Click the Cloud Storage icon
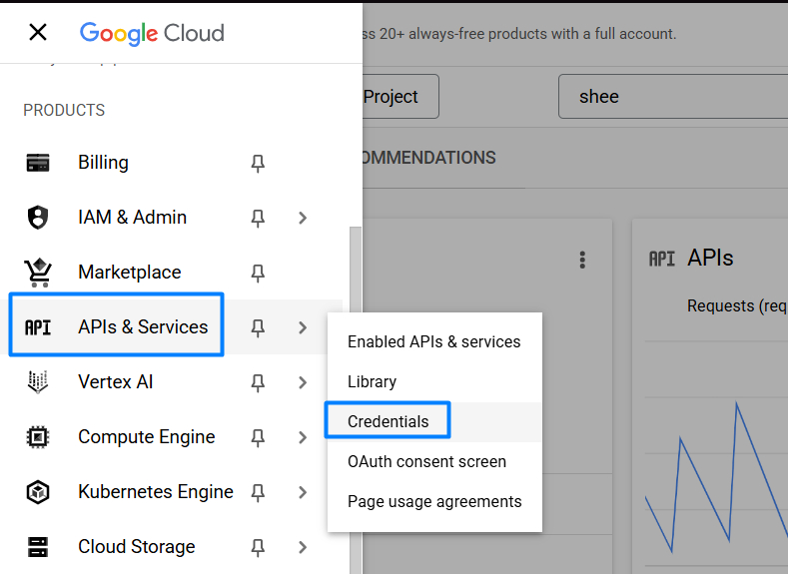 (x=38, y=547)
